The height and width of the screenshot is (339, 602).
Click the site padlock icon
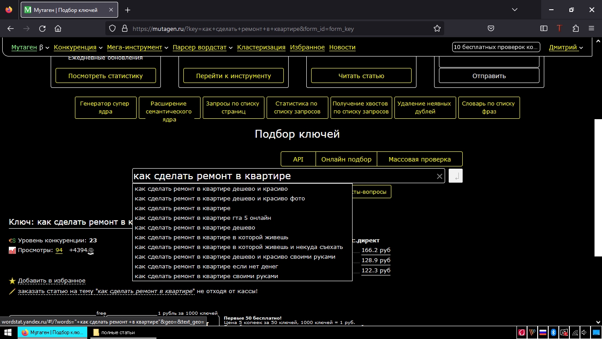pos(124,29)
